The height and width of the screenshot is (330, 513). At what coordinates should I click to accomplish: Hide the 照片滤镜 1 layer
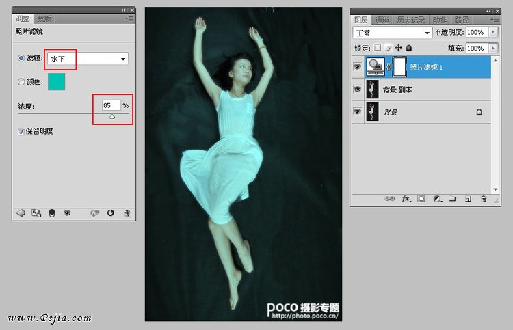pyautogui.click(x=358, y=67)
